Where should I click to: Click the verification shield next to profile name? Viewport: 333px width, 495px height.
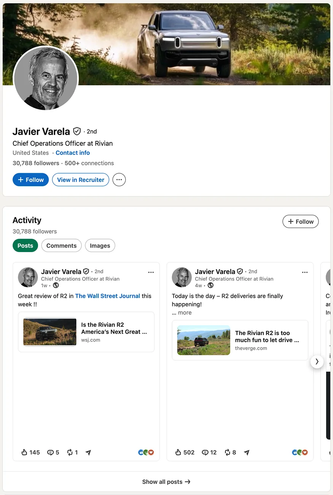[x=77, y=131]
